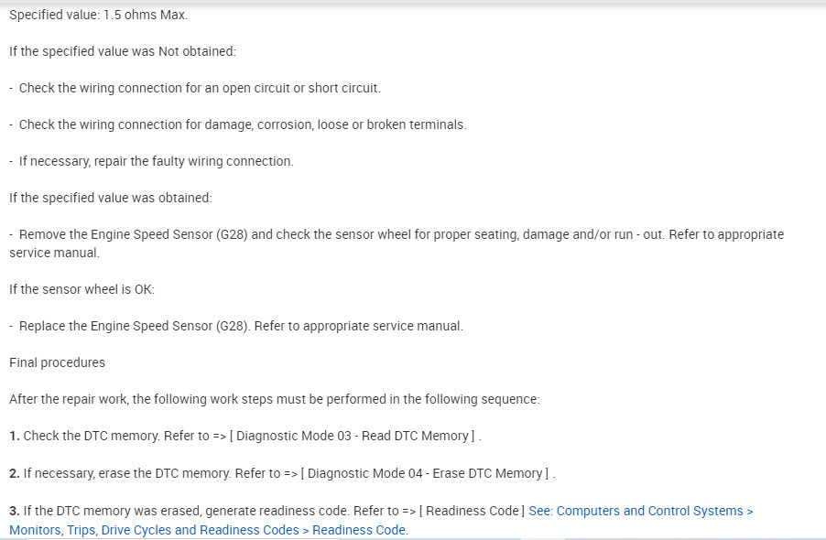Screen dimensions: 826x540
Task: Click '[ Diagnostic Mode 04 - Erase DTC Memory ]' text
Action: (x=426, y=473)
